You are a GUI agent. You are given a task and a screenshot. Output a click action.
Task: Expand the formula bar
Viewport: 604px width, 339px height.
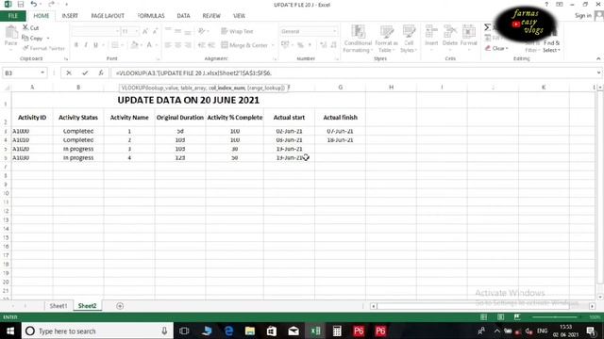(598, 73)
